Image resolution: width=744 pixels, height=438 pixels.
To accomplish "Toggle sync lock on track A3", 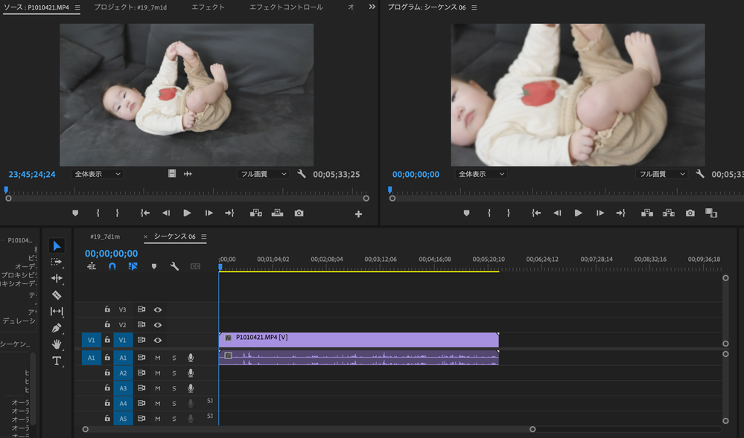I will click(141, 387).
